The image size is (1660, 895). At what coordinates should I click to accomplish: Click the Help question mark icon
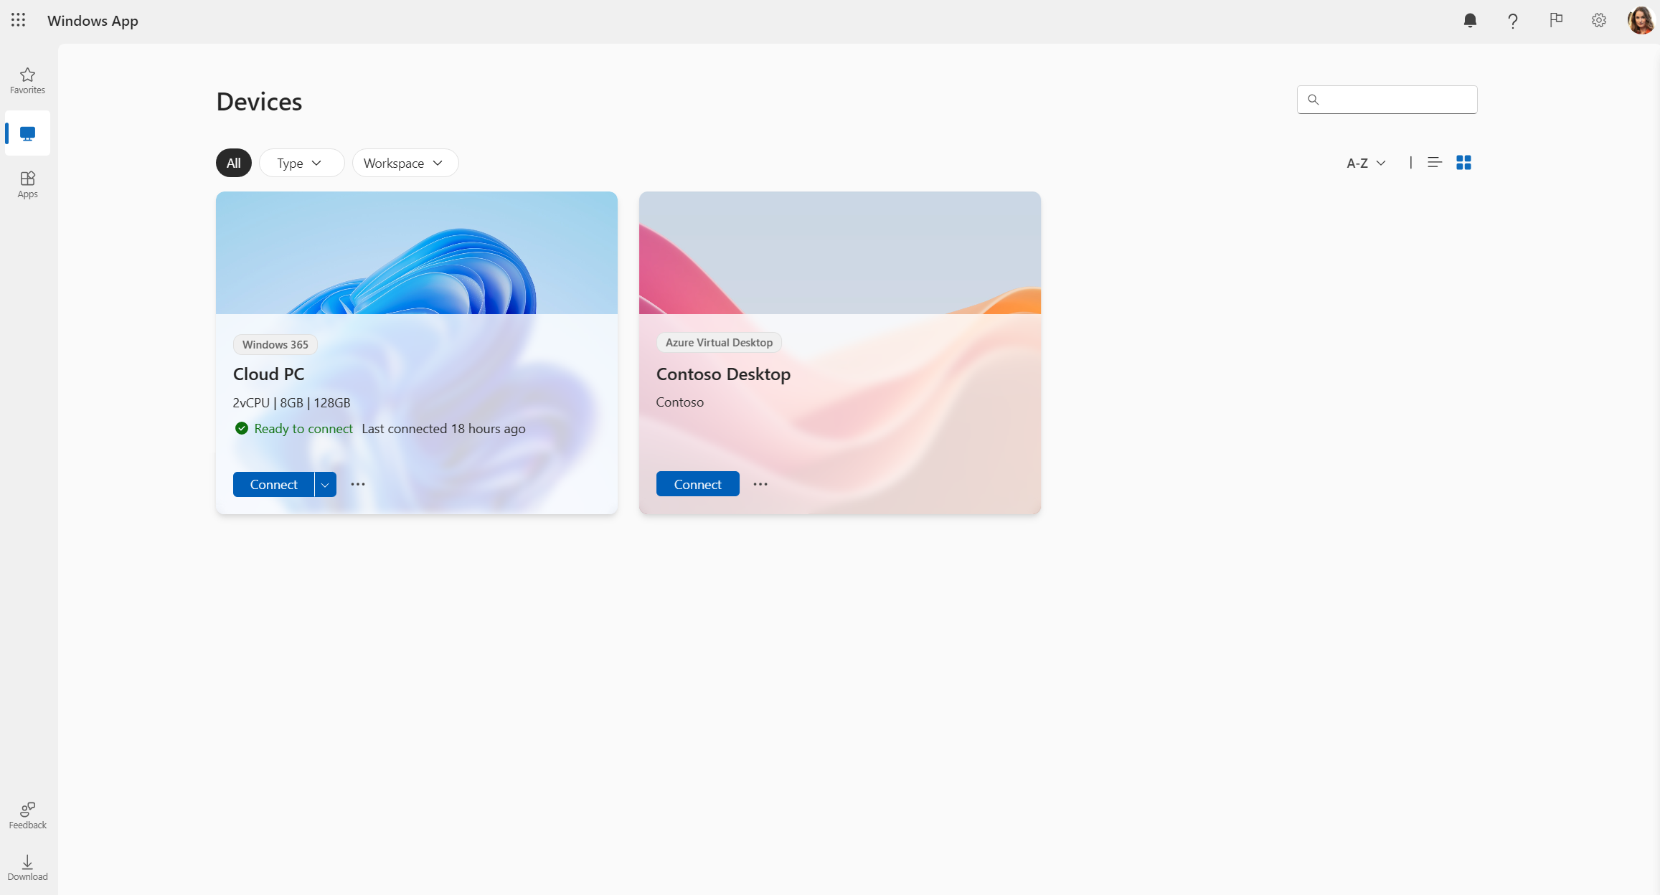1512,20
